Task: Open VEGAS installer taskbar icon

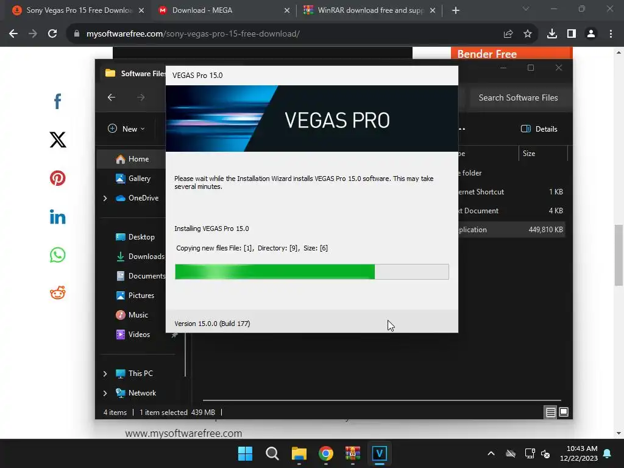Action: (379, 453)
